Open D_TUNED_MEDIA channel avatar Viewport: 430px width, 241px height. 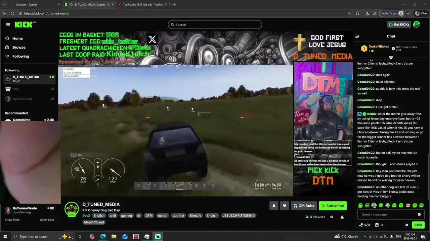point(72,209)
